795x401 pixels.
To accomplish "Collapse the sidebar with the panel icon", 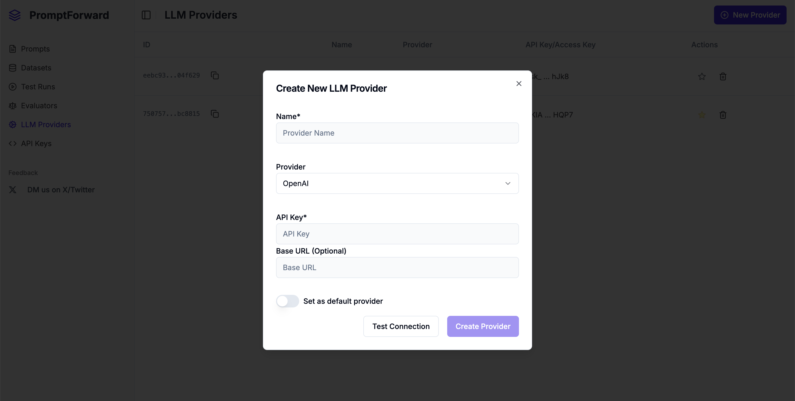I will 146,14.
